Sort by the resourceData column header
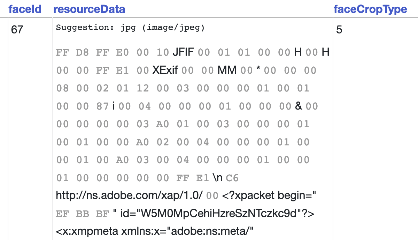 [89, 9]
